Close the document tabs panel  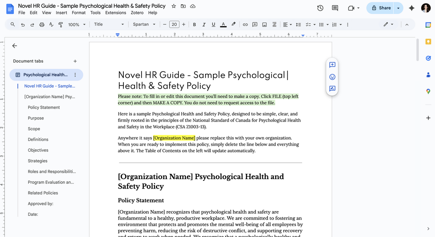[14, 46]
